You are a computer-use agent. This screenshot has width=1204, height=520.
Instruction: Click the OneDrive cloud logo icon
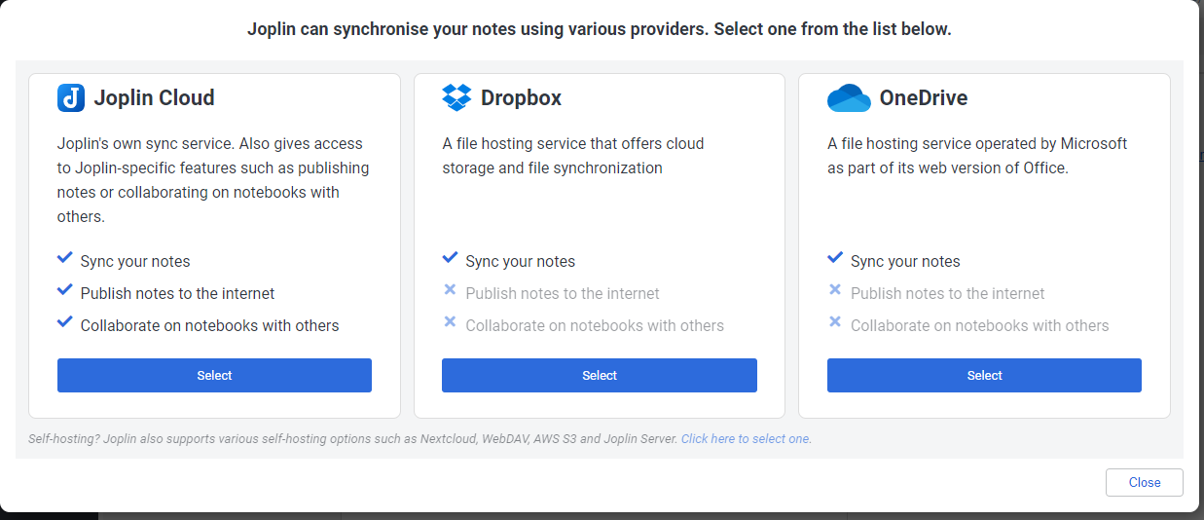pos(848,97)
